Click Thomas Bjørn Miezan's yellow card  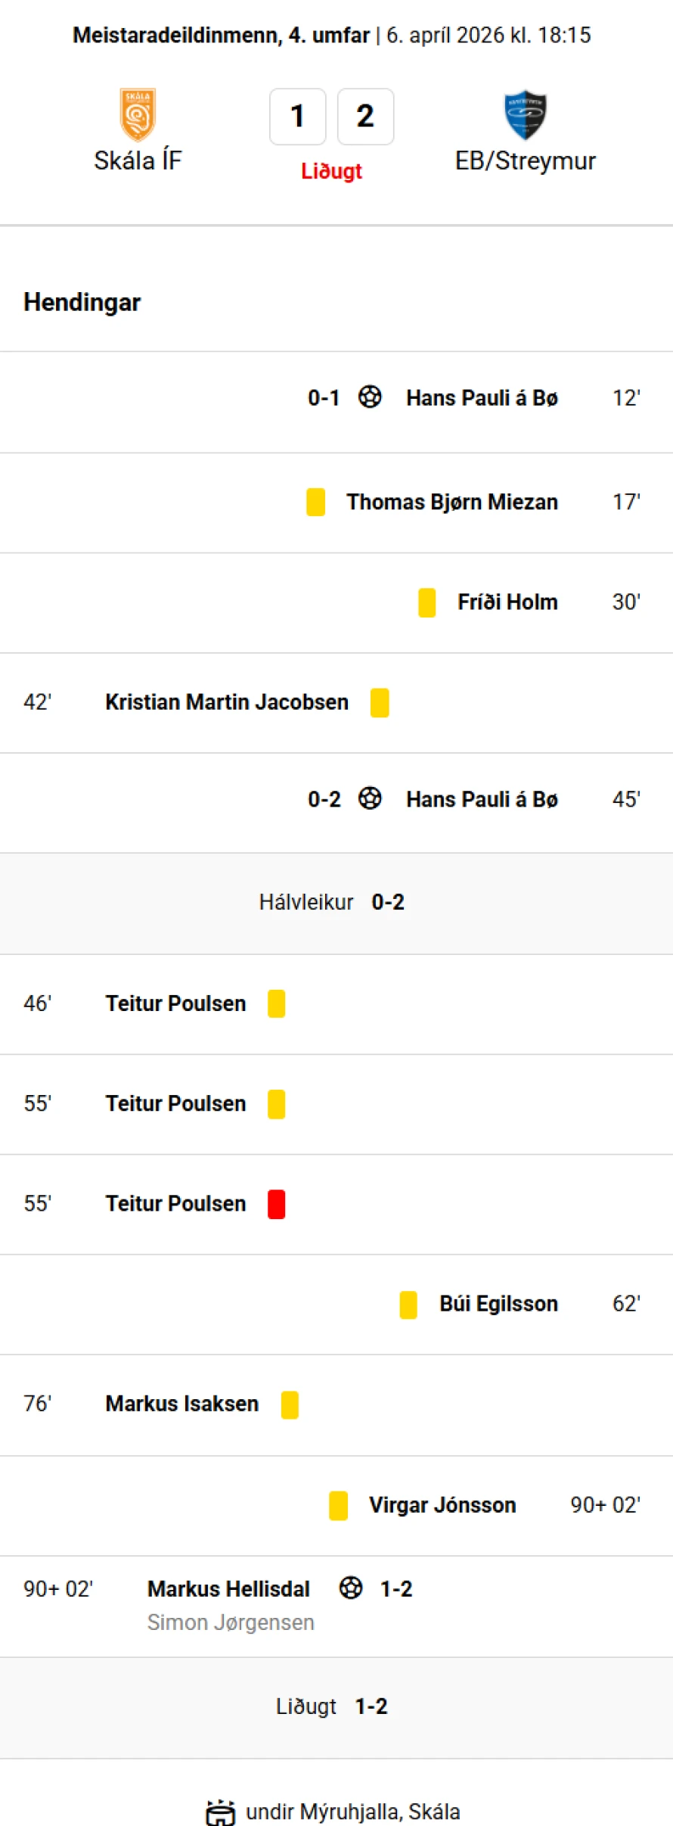pos(315,502)
